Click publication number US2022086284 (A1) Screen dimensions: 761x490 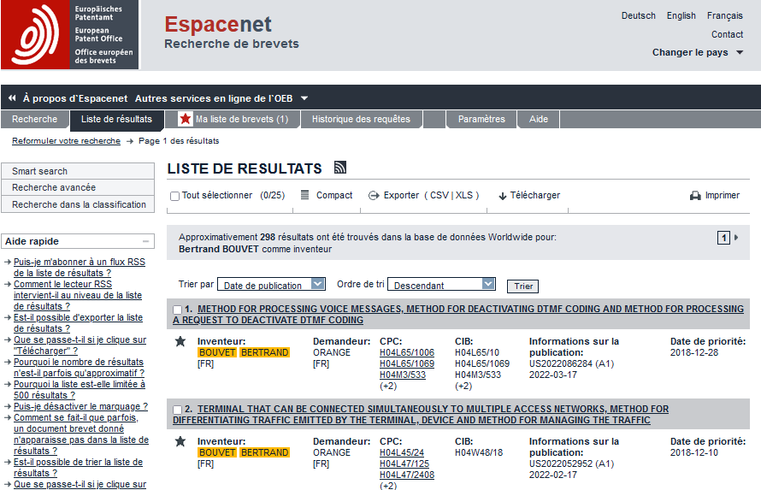(571, 363)
